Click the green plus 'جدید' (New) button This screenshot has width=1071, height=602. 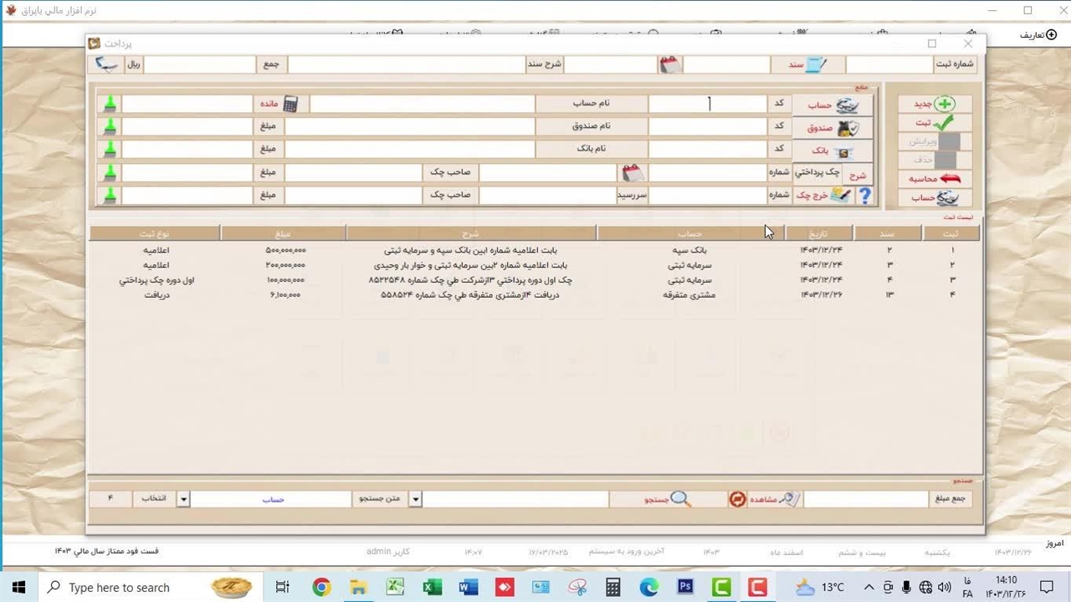tap(935, 104)
